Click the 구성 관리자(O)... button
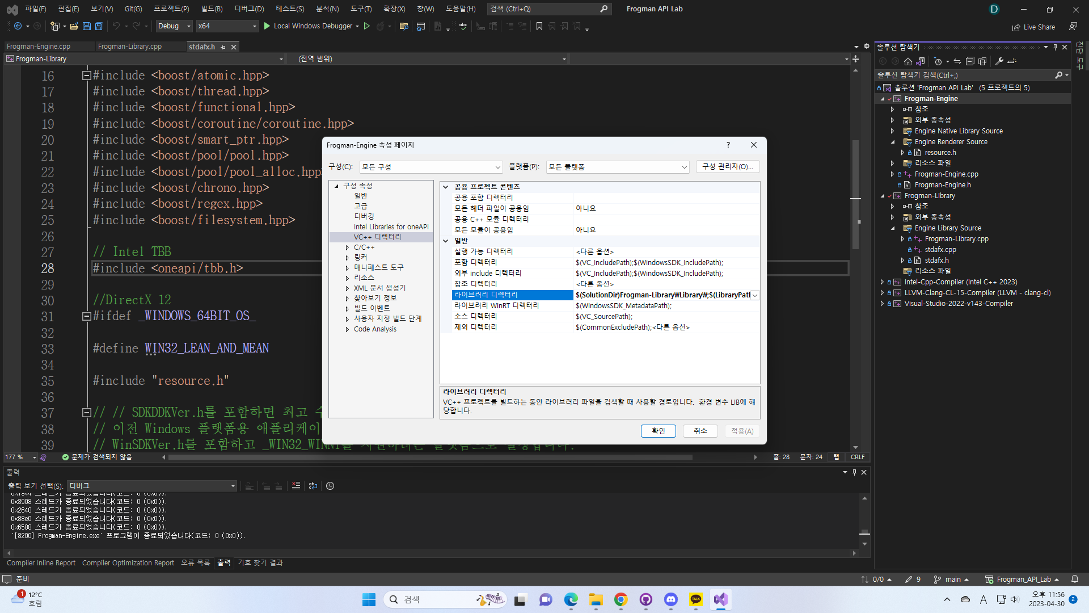 tap(728, 167)
